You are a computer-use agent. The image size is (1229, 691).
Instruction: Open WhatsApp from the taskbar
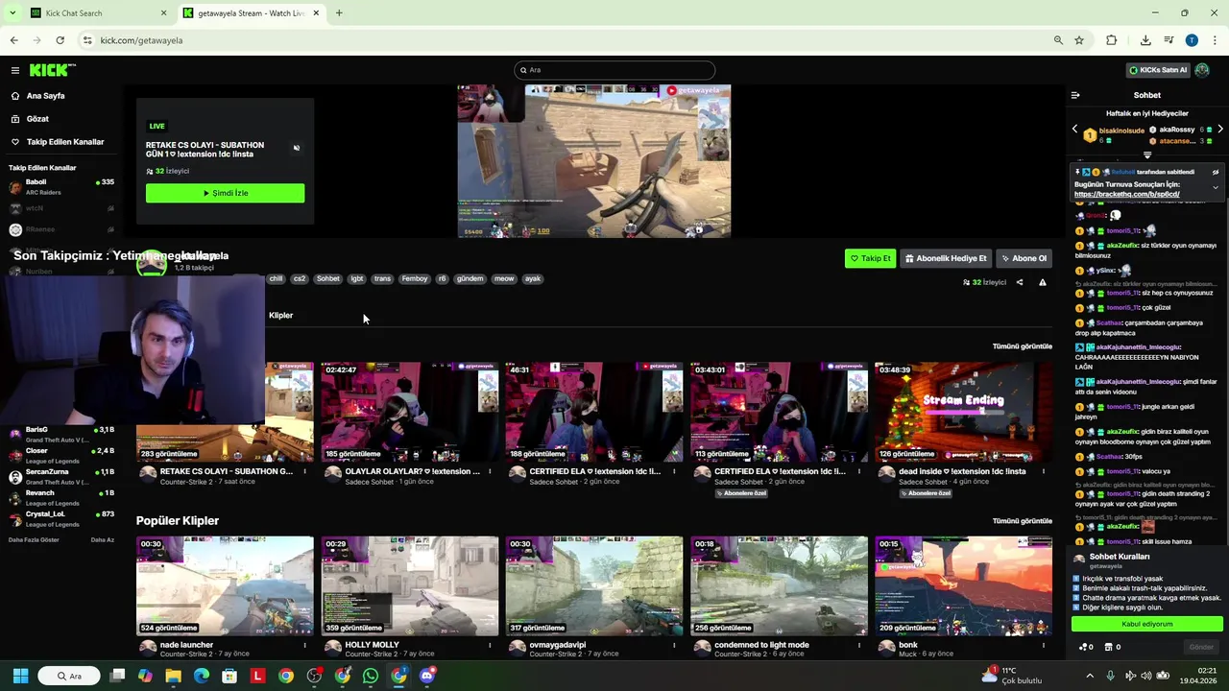(371, 676)
